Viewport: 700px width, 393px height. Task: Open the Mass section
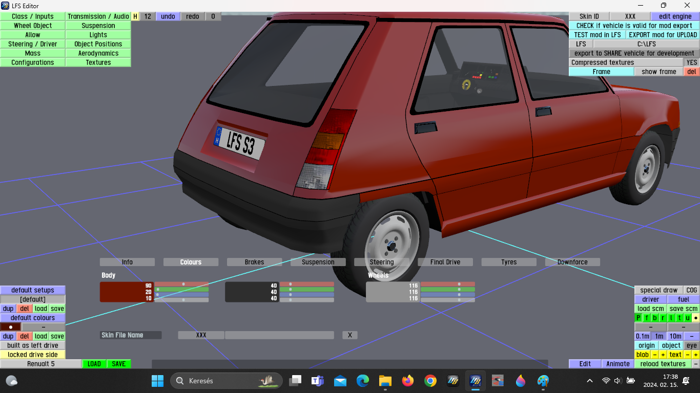tap(33, 53)
